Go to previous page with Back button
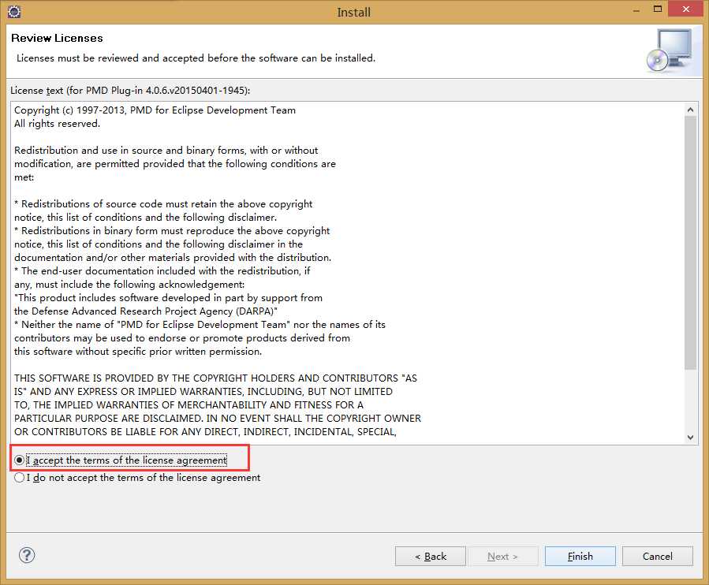Screen dimensions: 709x585 coord(430,557)
